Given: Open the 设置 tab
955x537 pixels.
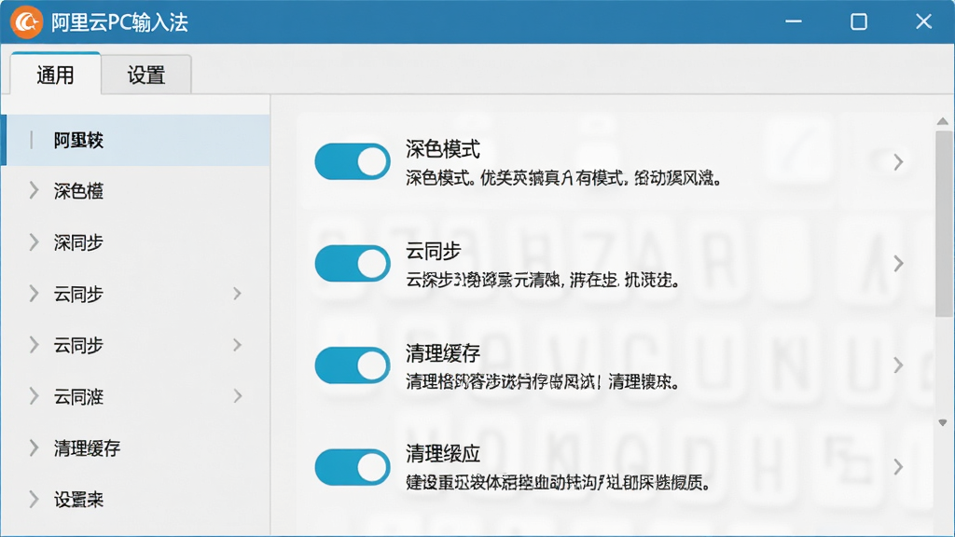Looking at the screenshot, I should pos(146,75).
